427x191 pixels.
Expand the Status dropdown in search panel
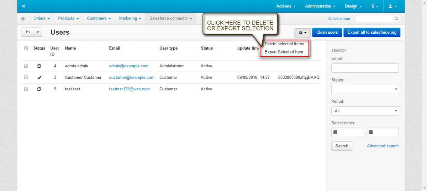point(365,90)
